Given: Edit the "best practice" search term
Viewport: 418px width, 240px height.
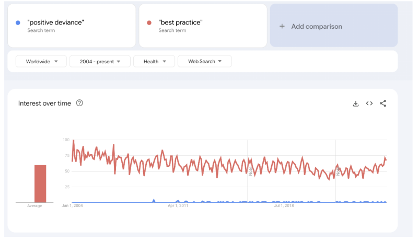Looking at the screenshot, I should point(180,22).
